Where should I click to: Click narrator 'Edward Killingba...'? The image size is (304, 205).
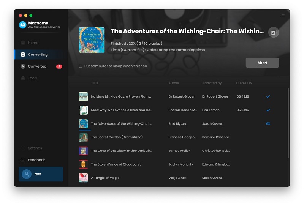(x=216, y=164)
